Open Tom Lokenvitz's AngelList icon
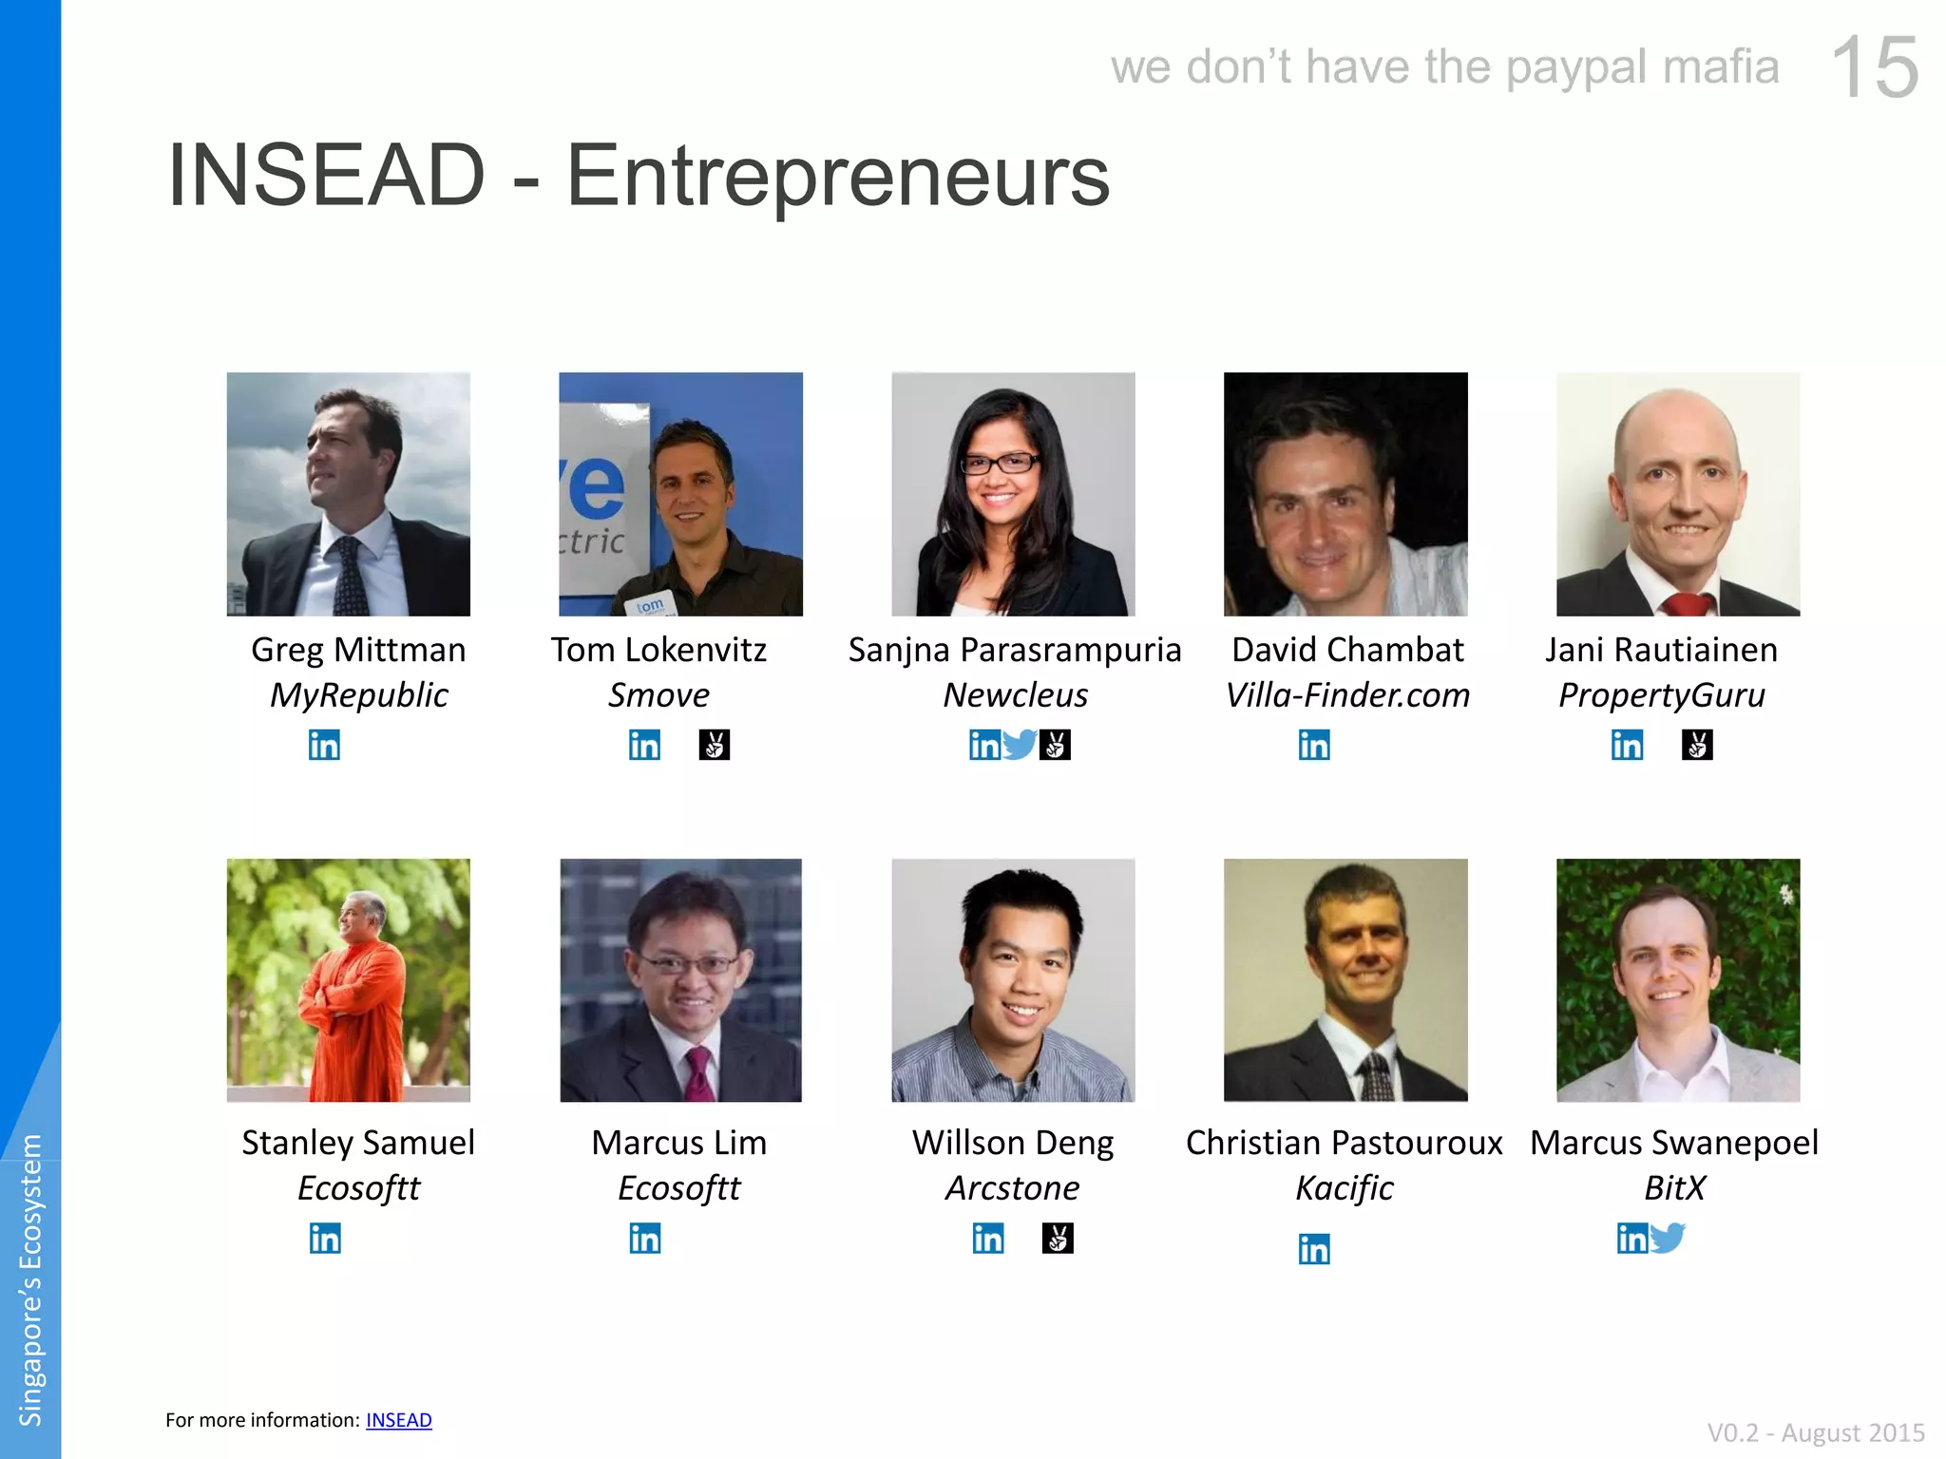This screenshot has width=1946, height=1459. click(x=715, y=745)
